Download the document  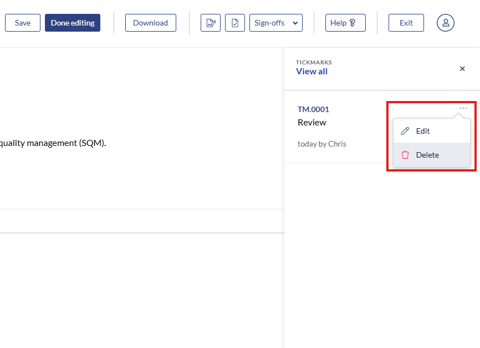pos(150,23)
